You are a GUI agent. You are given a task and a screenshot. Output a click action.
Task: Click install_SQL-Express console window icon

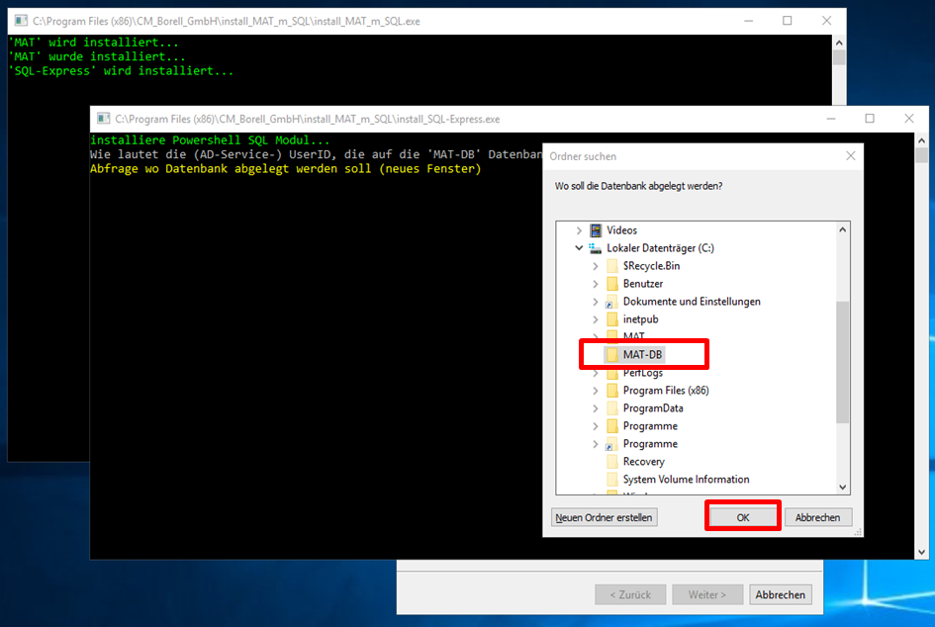[x=103, y=119]
